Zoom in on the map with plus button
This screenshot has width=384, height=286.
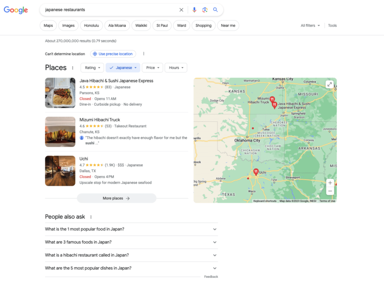[330, 183]
